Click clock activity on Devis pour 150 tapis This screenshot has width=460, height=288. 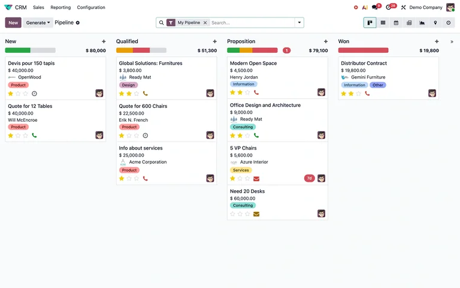pyautogui.click(x=34, y=94)
